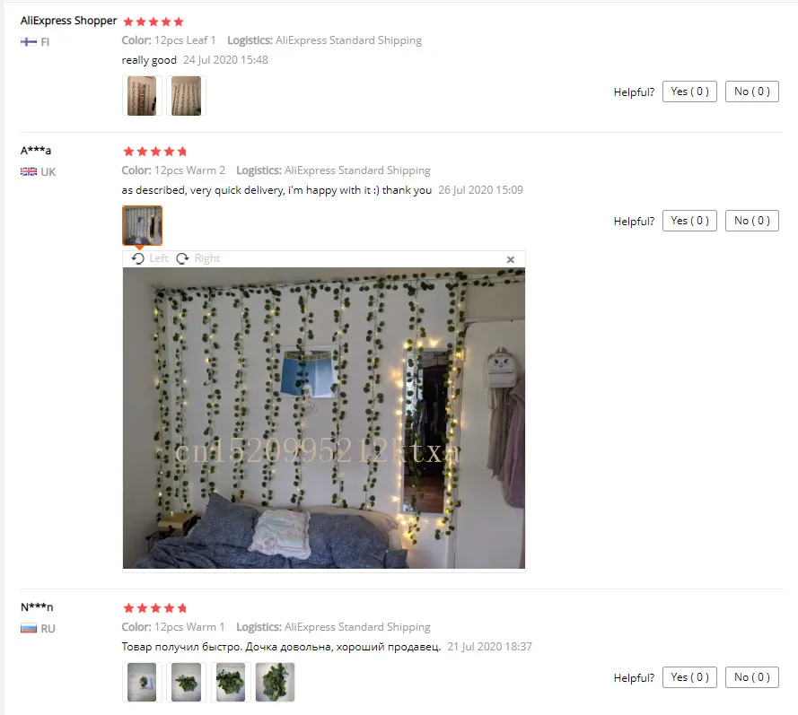The width and height of the screenshot is (798, 715).
Task: Open first thumbnail in Finland shopper's review
Action: (142, 96)
